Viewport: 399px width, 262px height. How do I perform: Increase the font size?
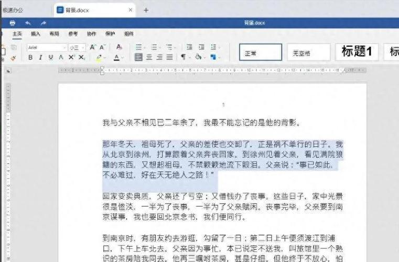coord(93,47)
